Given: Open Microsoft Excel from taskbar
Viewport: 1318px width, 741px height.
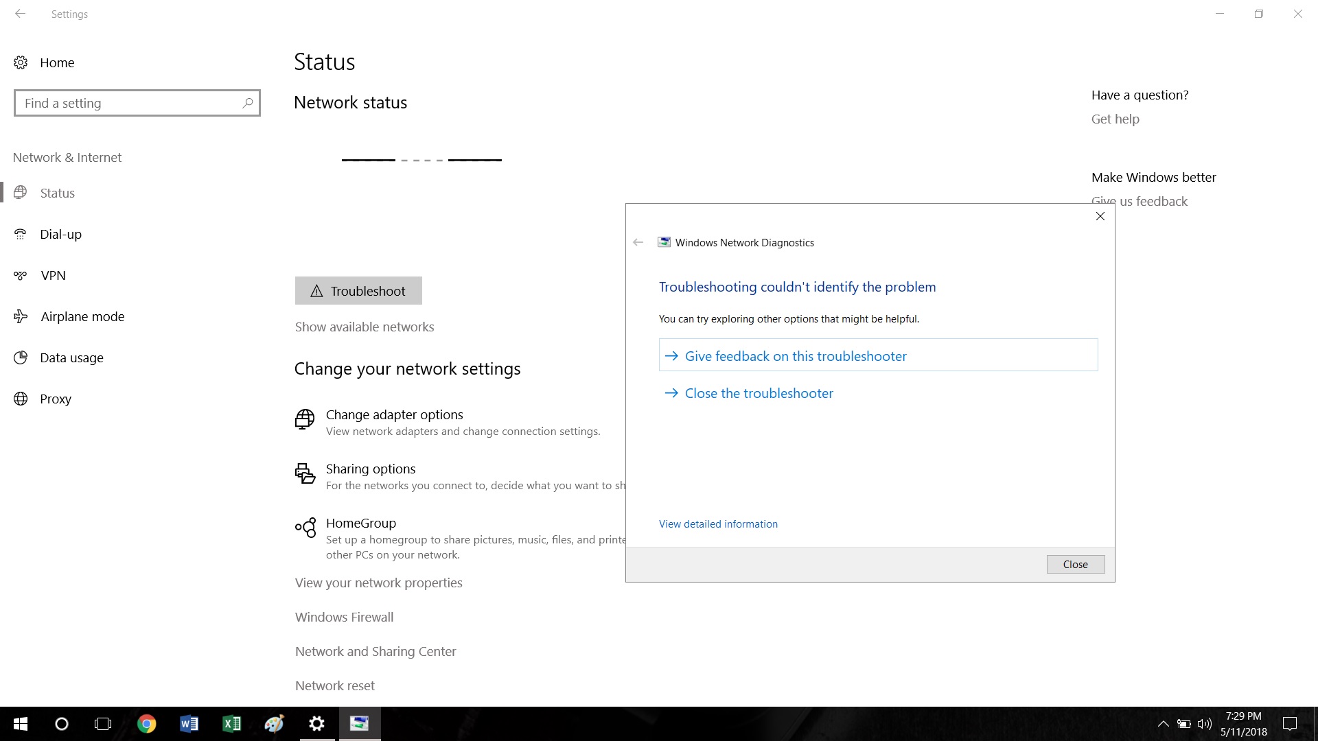Looking at the screenshot, I should click(231, 724).
